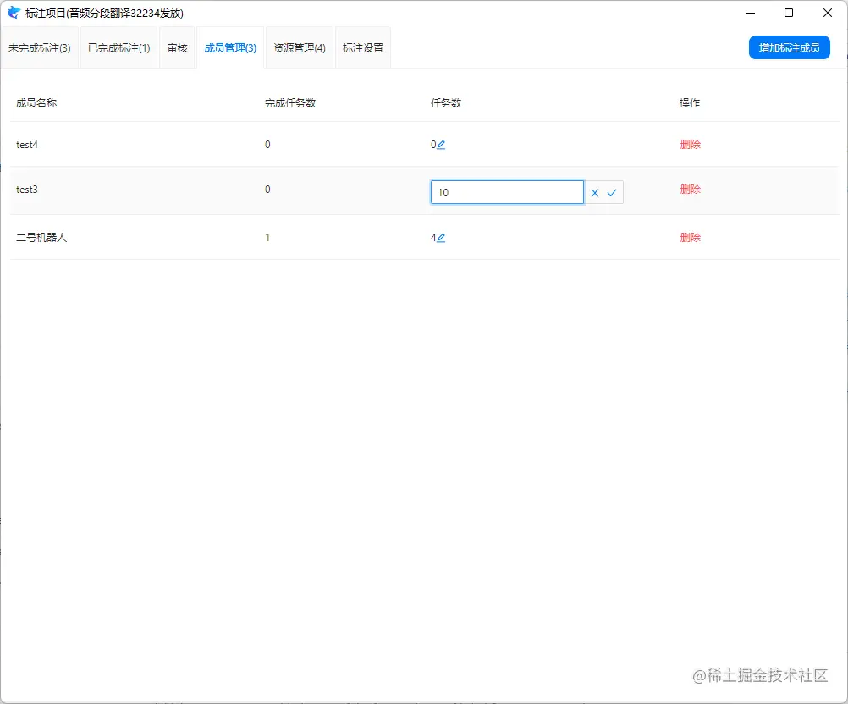The height and width of the screenshot is (704, 848).
Task: Click the 操作 column header
Action: [x=690, y=102]
